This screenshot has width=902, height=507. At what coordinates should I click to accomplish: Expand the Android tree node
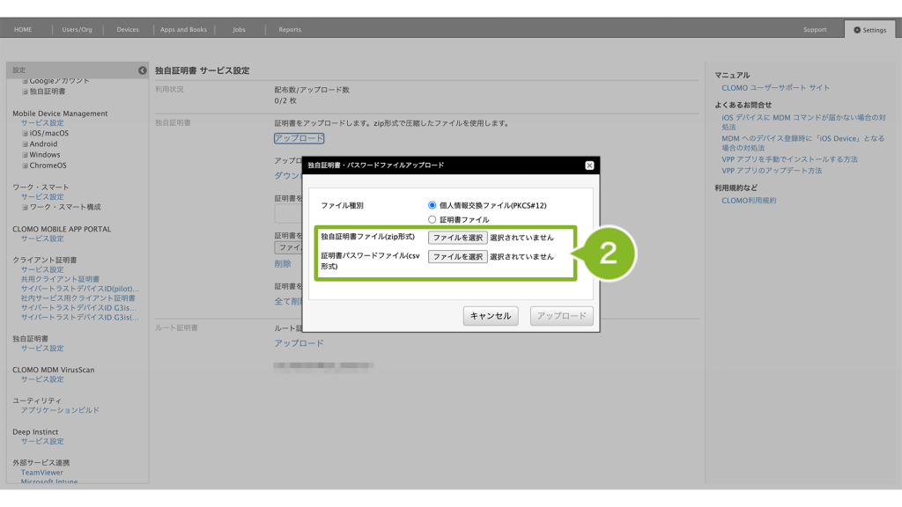[26, 144]
